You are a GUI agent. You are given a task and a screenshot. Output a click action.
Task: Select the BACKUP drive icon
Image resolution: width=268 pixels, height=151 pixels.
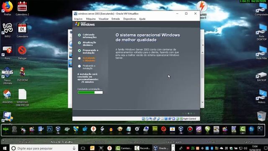pos(261,76)
